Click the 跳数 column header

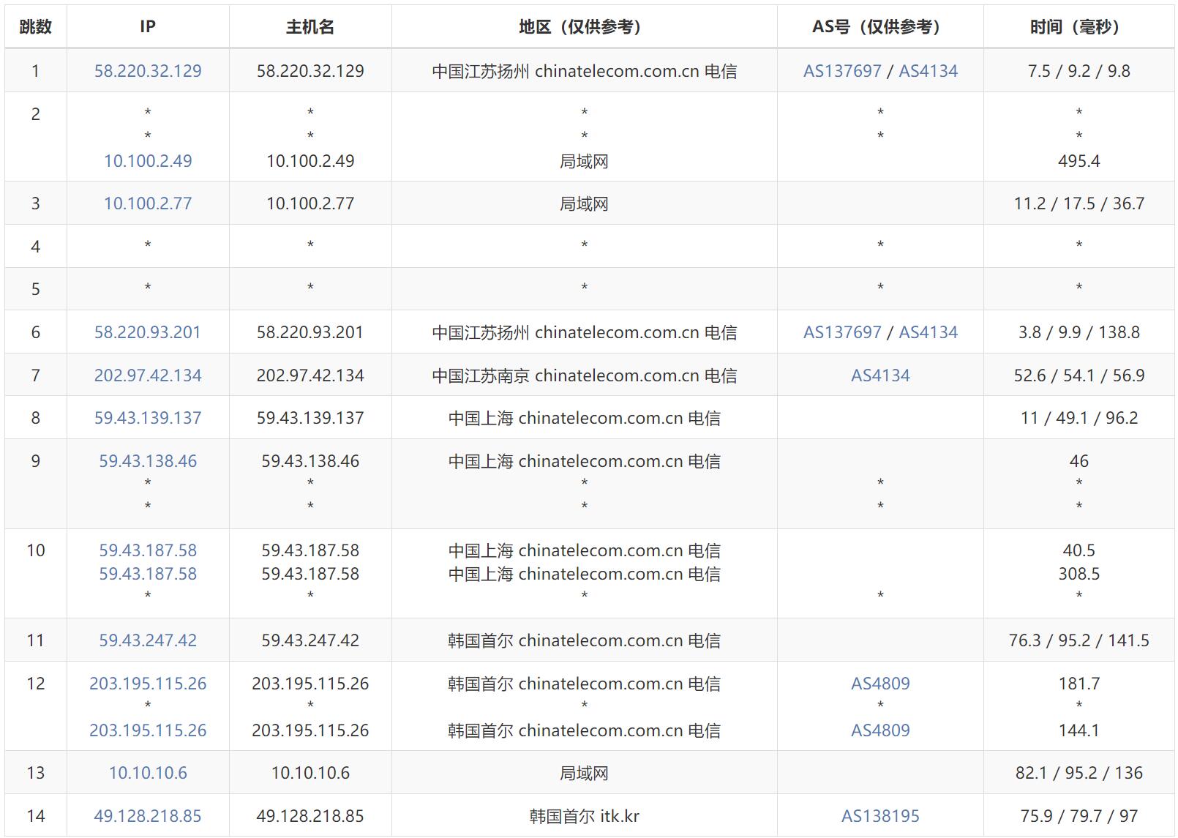tap(35, 27)
